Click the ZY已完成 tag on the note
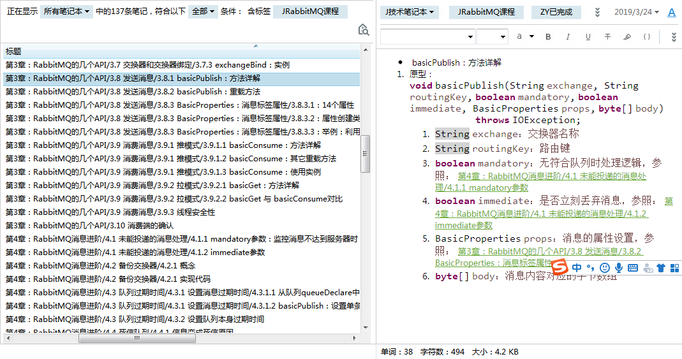 556,12
